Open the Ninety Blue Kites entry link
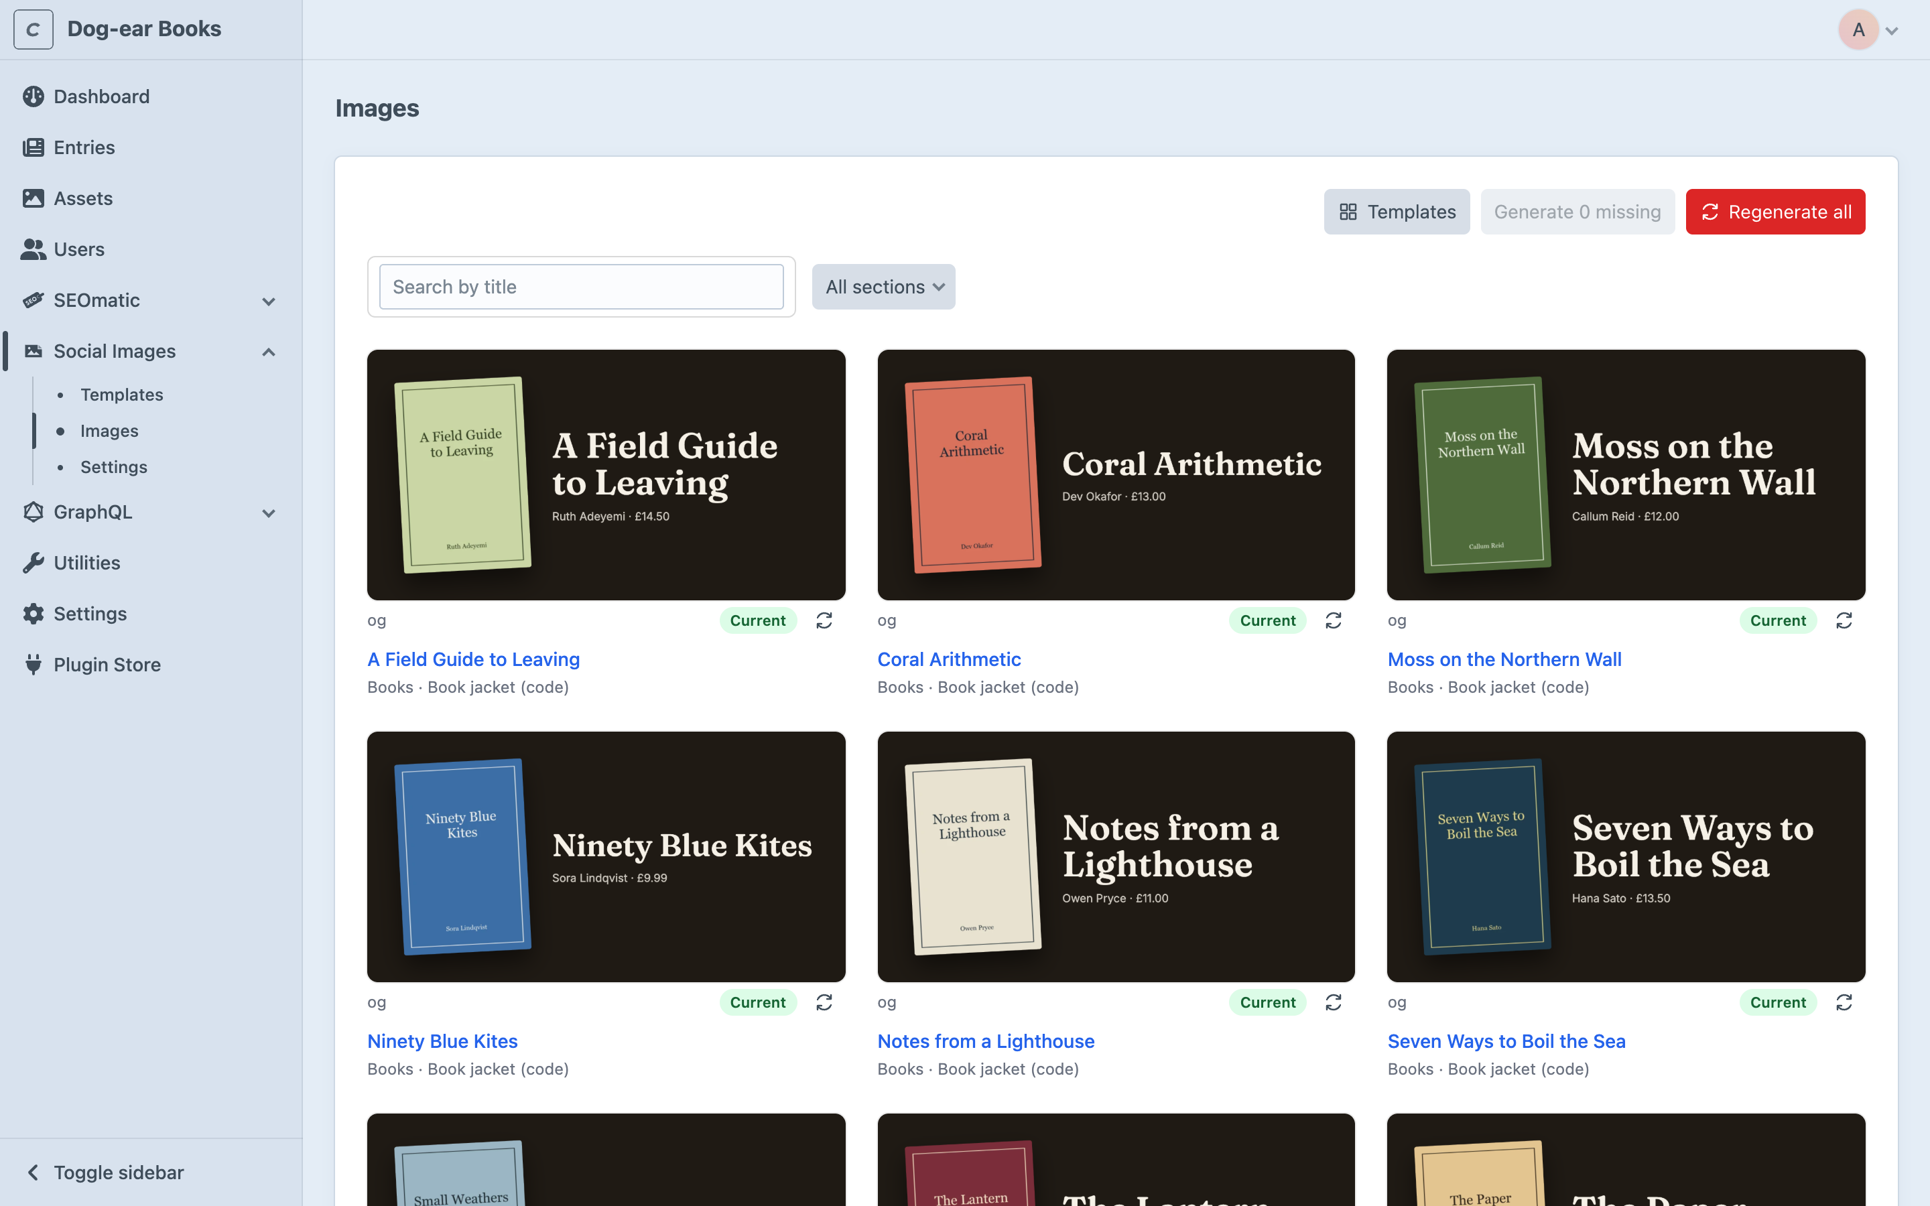Screen dimensions: 1930x1206 442,1042
